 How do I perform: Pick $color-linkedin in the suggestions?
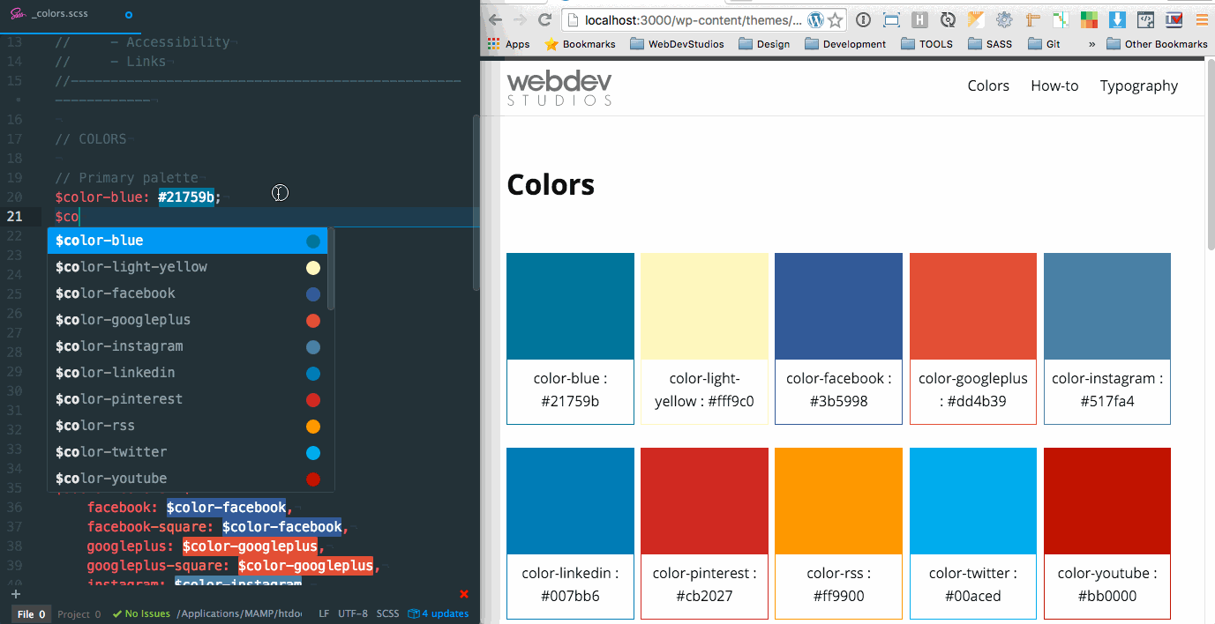pyautogui.click(x=187, y=373)
